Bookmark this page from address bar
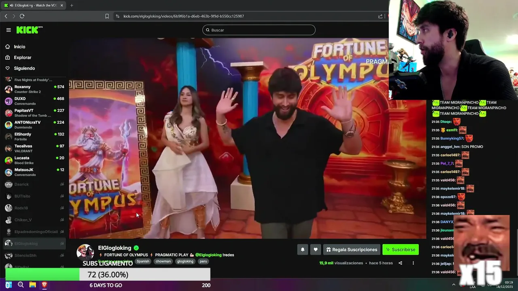The image size is (518, 291). (107, 16)
